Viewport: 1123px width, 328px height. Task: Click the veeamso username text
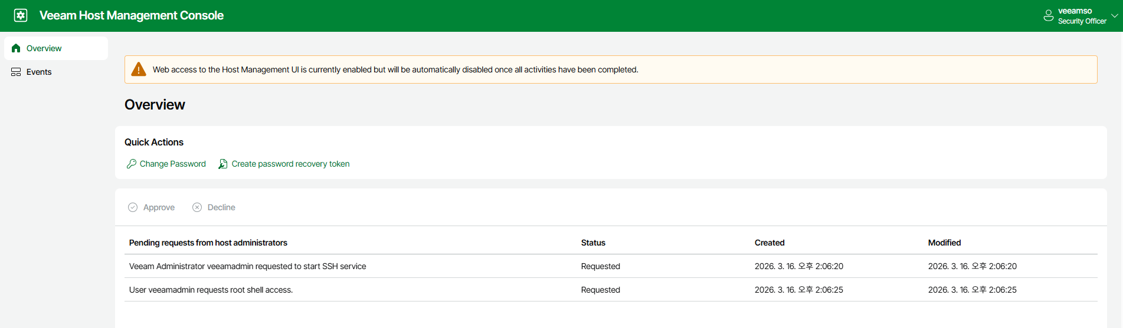[x=1075, y=11]
